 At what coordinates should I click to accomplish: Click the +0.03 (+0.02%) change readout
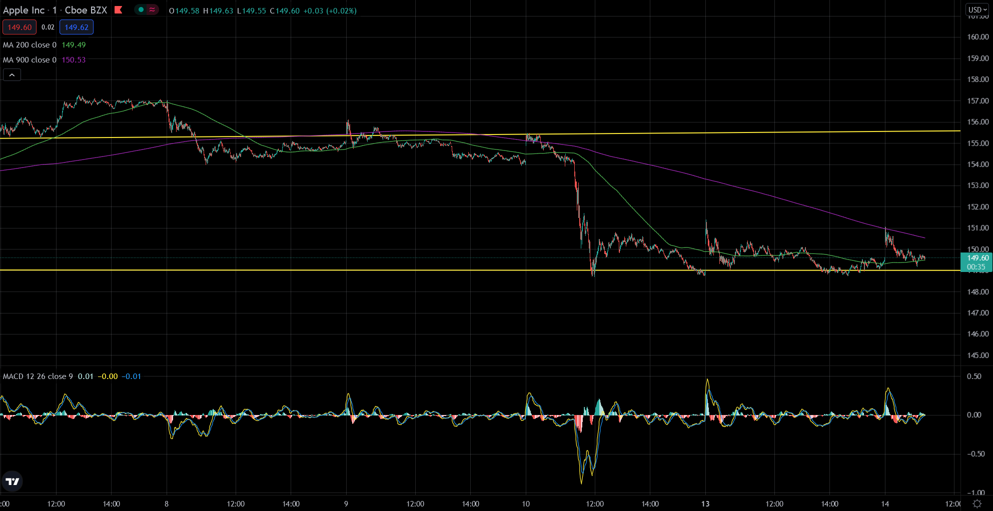(330, 10)
